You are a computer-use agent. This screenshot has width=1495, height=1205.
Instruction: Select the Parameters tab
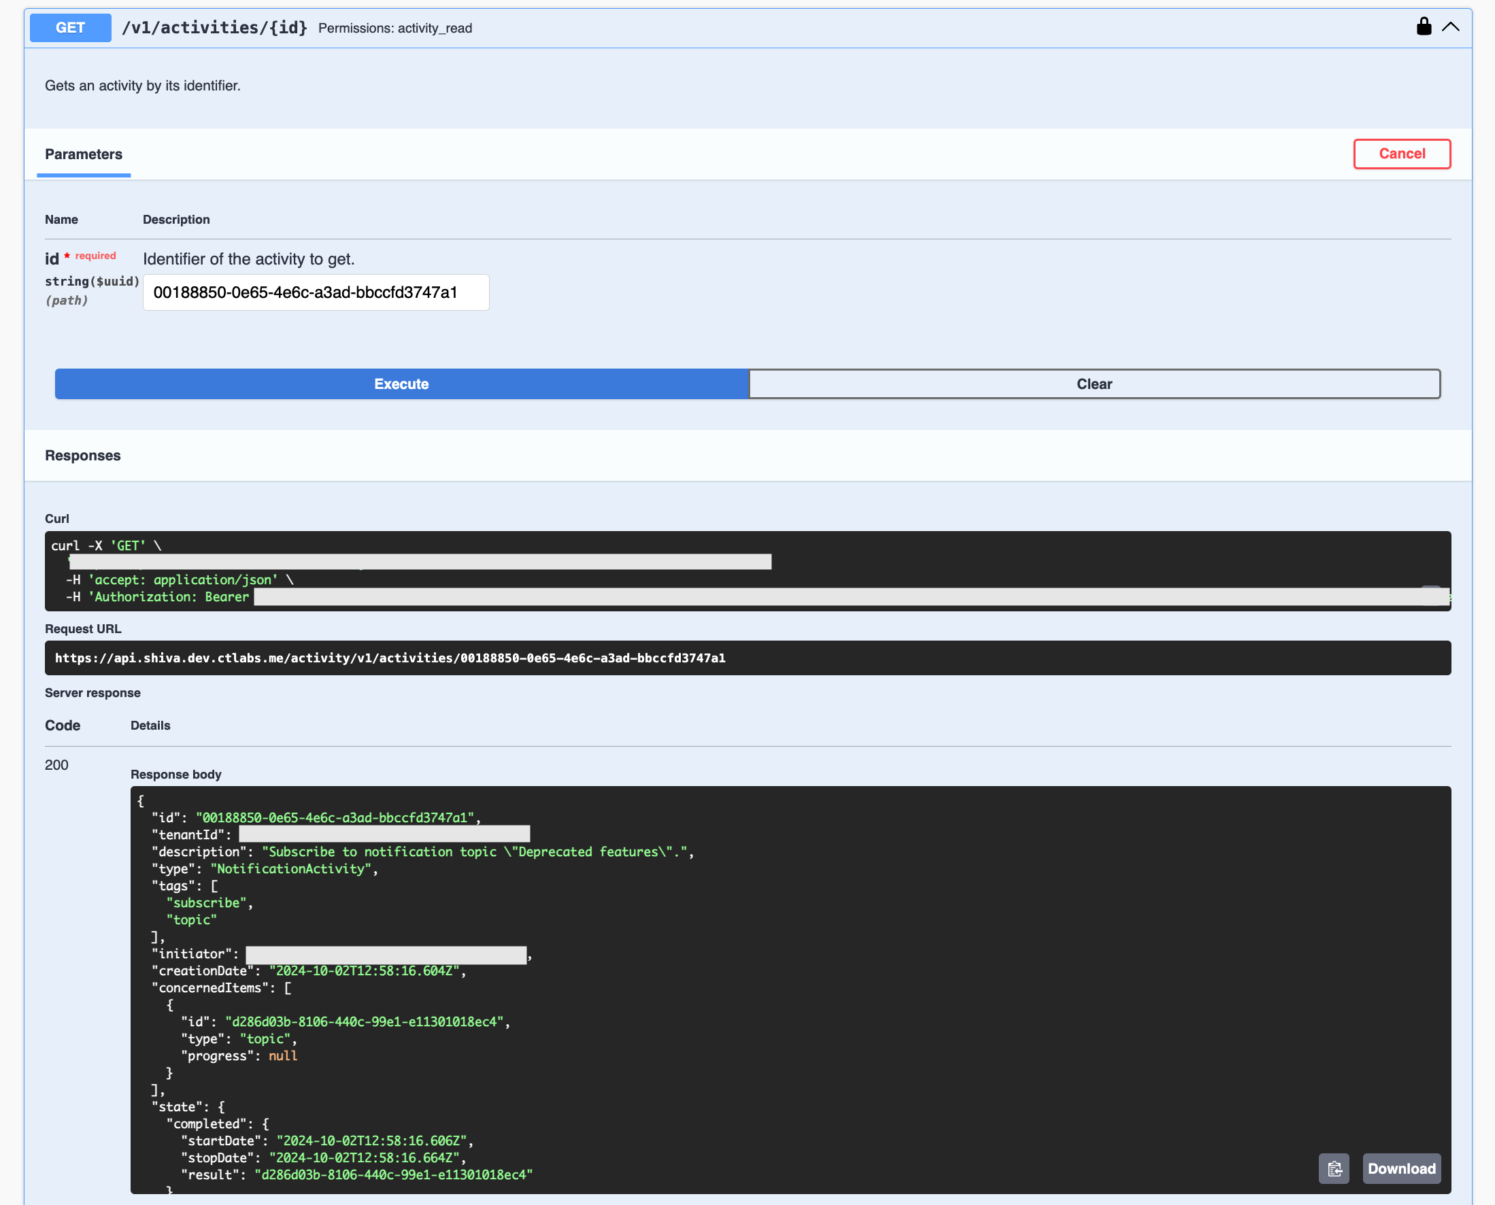[x=84, y=154]
